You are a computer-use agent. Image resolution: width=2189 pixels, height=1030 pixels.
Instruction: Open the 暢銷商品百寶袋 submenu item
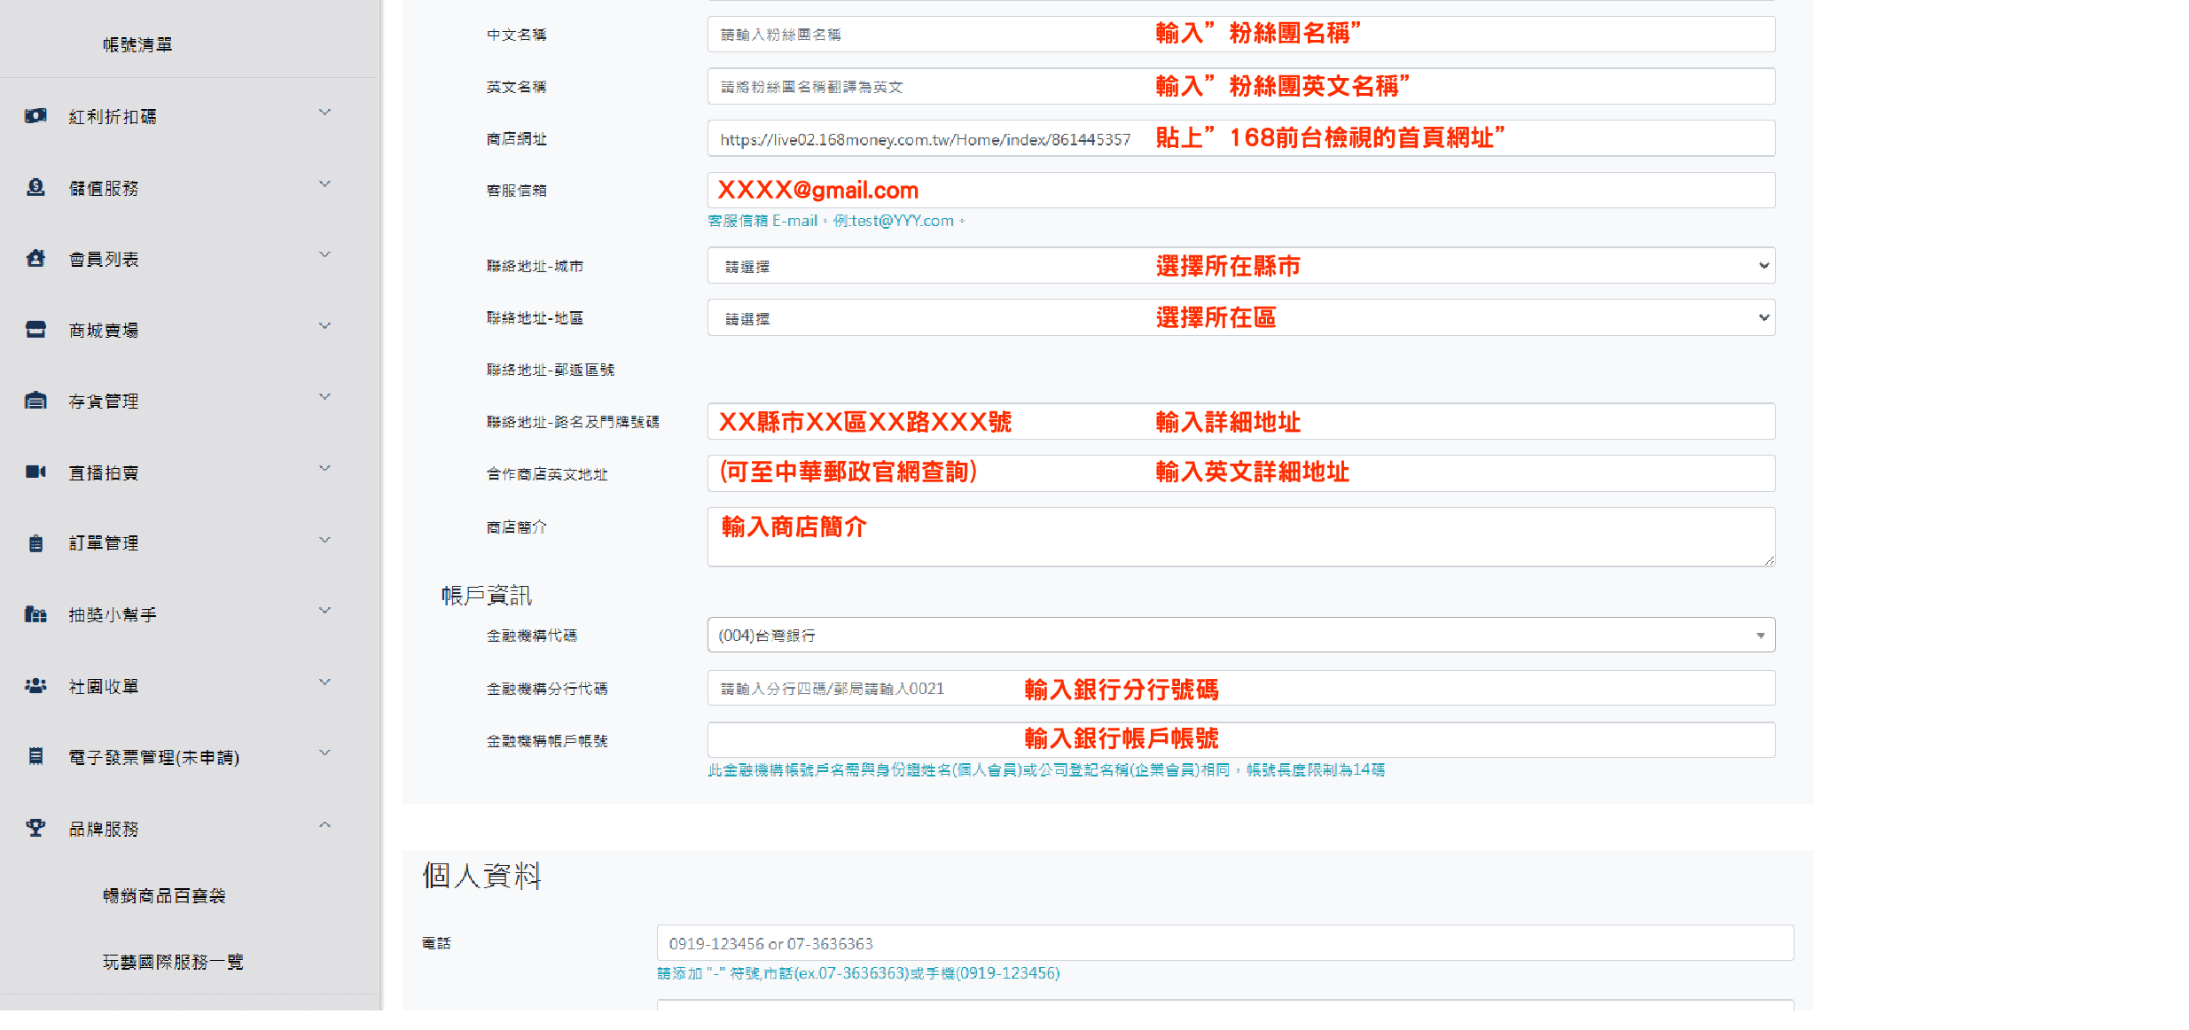[x=164, y=896]
